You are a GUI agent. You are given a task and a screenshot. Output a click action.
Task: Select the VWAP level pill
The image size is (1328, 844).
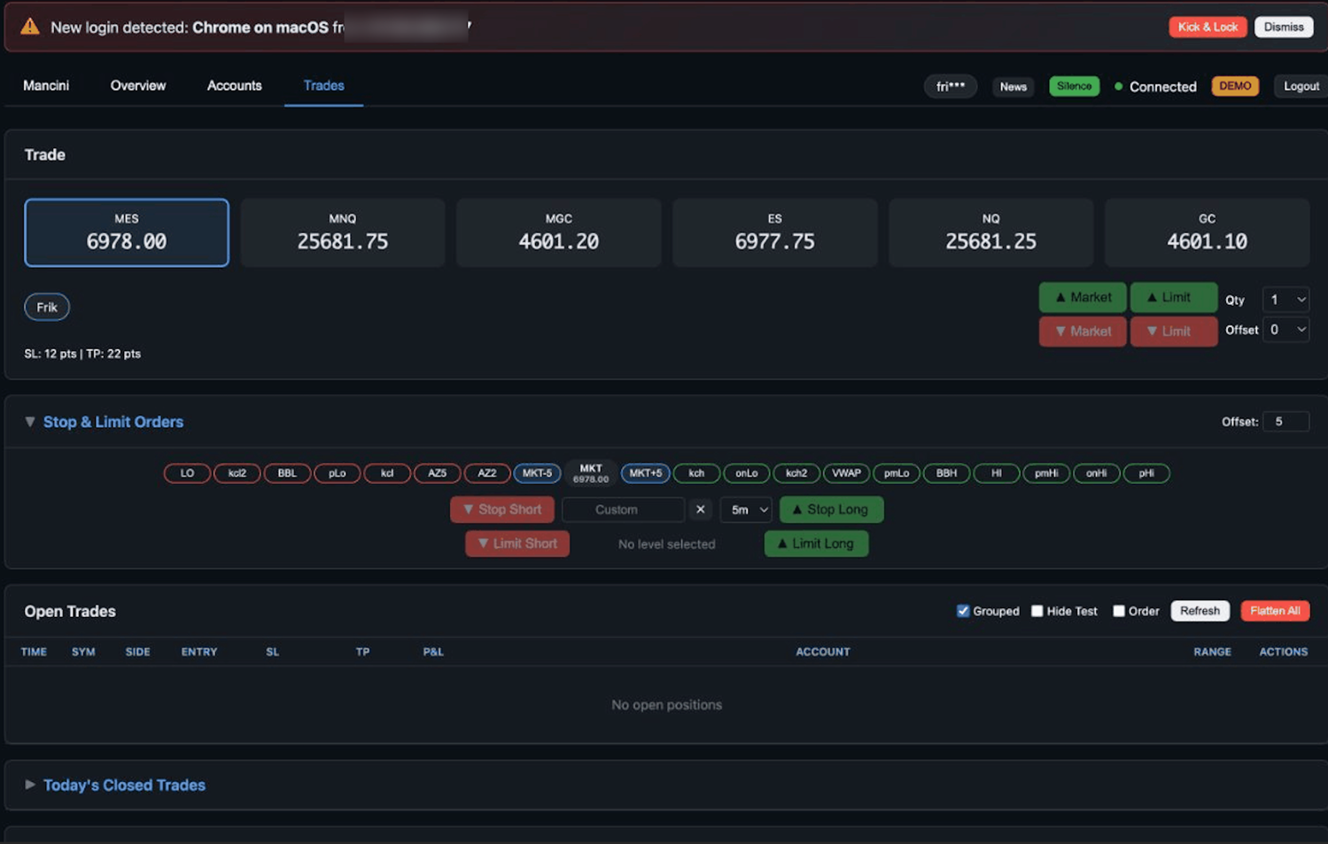pyautogui.click(x=846, y=473)
